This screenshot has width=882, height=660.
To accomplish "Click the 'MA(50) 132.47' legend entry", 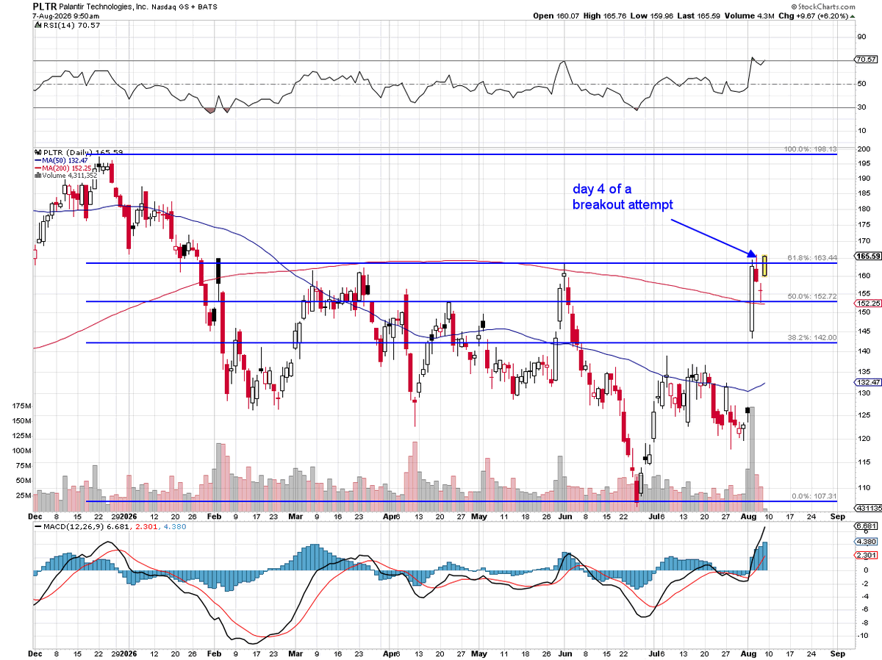I will 66,160.
